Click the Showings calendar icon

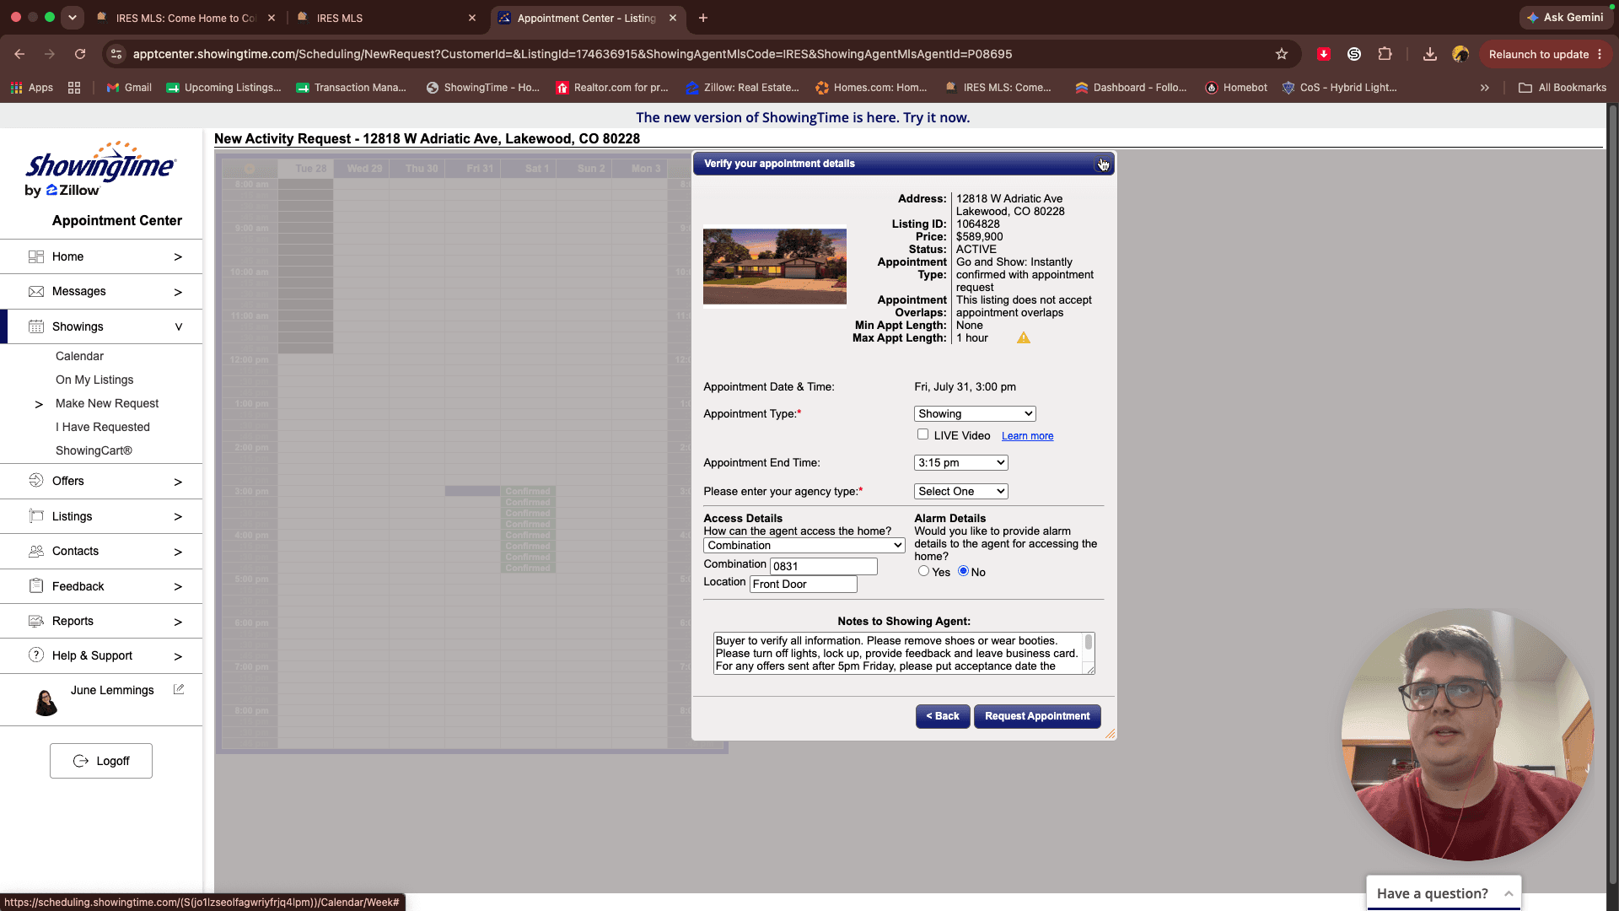(36, 326)
